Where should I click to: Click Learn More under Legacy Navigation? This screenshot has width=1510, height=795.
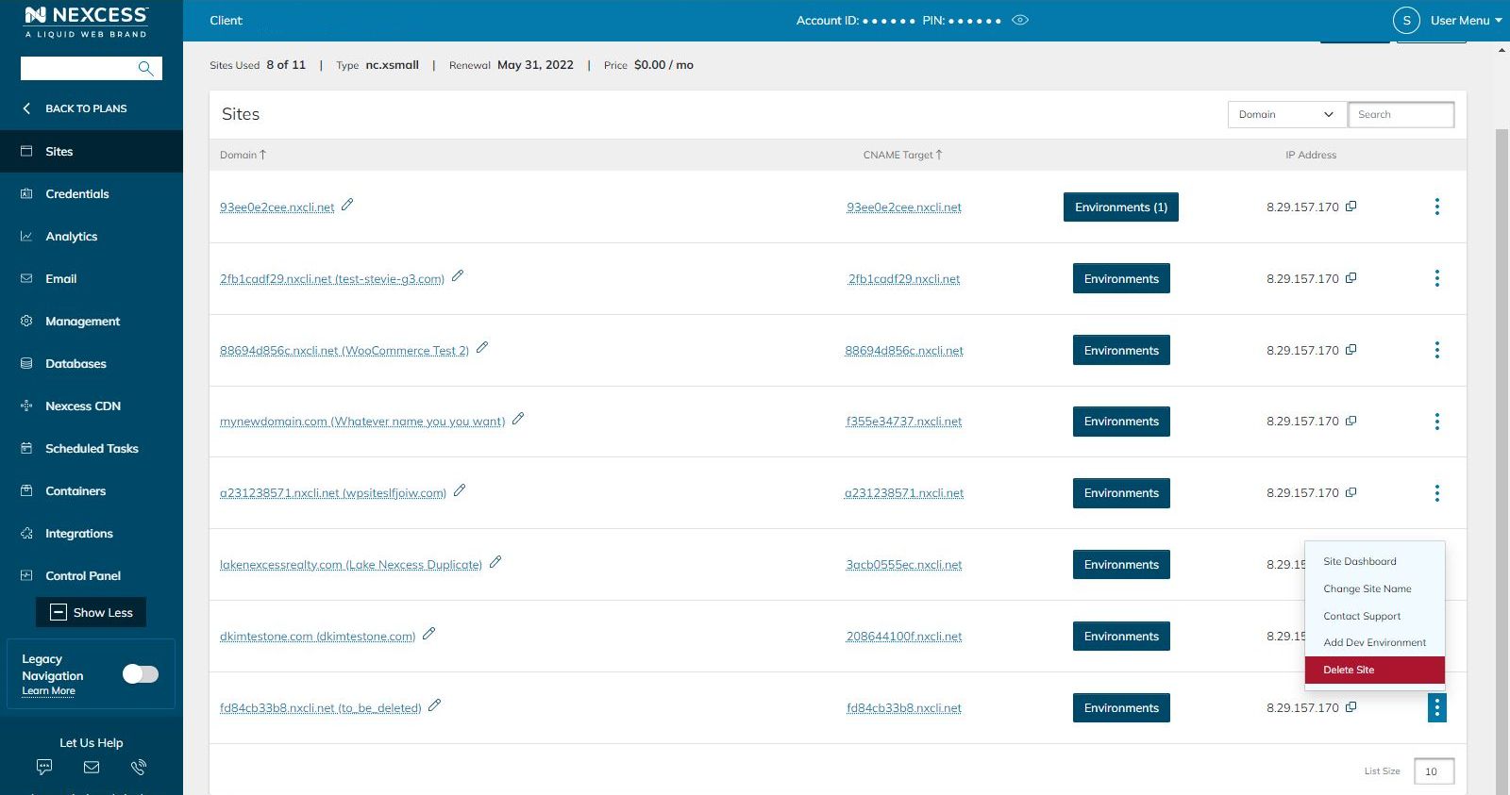(x=48, y=691)
